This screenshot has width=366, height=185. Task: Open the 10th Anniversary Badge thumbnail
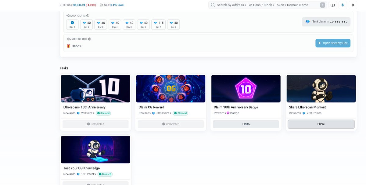click(x=246, y=89)
